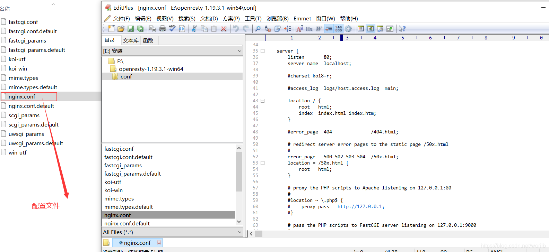This screenshot has height=252, width=549.
Task: Select uwsgi_params in Explorer file list
Action: click(x=26, y=134)
